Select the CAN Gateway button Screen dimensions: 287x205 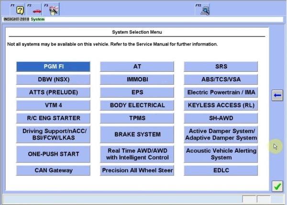(53, 171)
